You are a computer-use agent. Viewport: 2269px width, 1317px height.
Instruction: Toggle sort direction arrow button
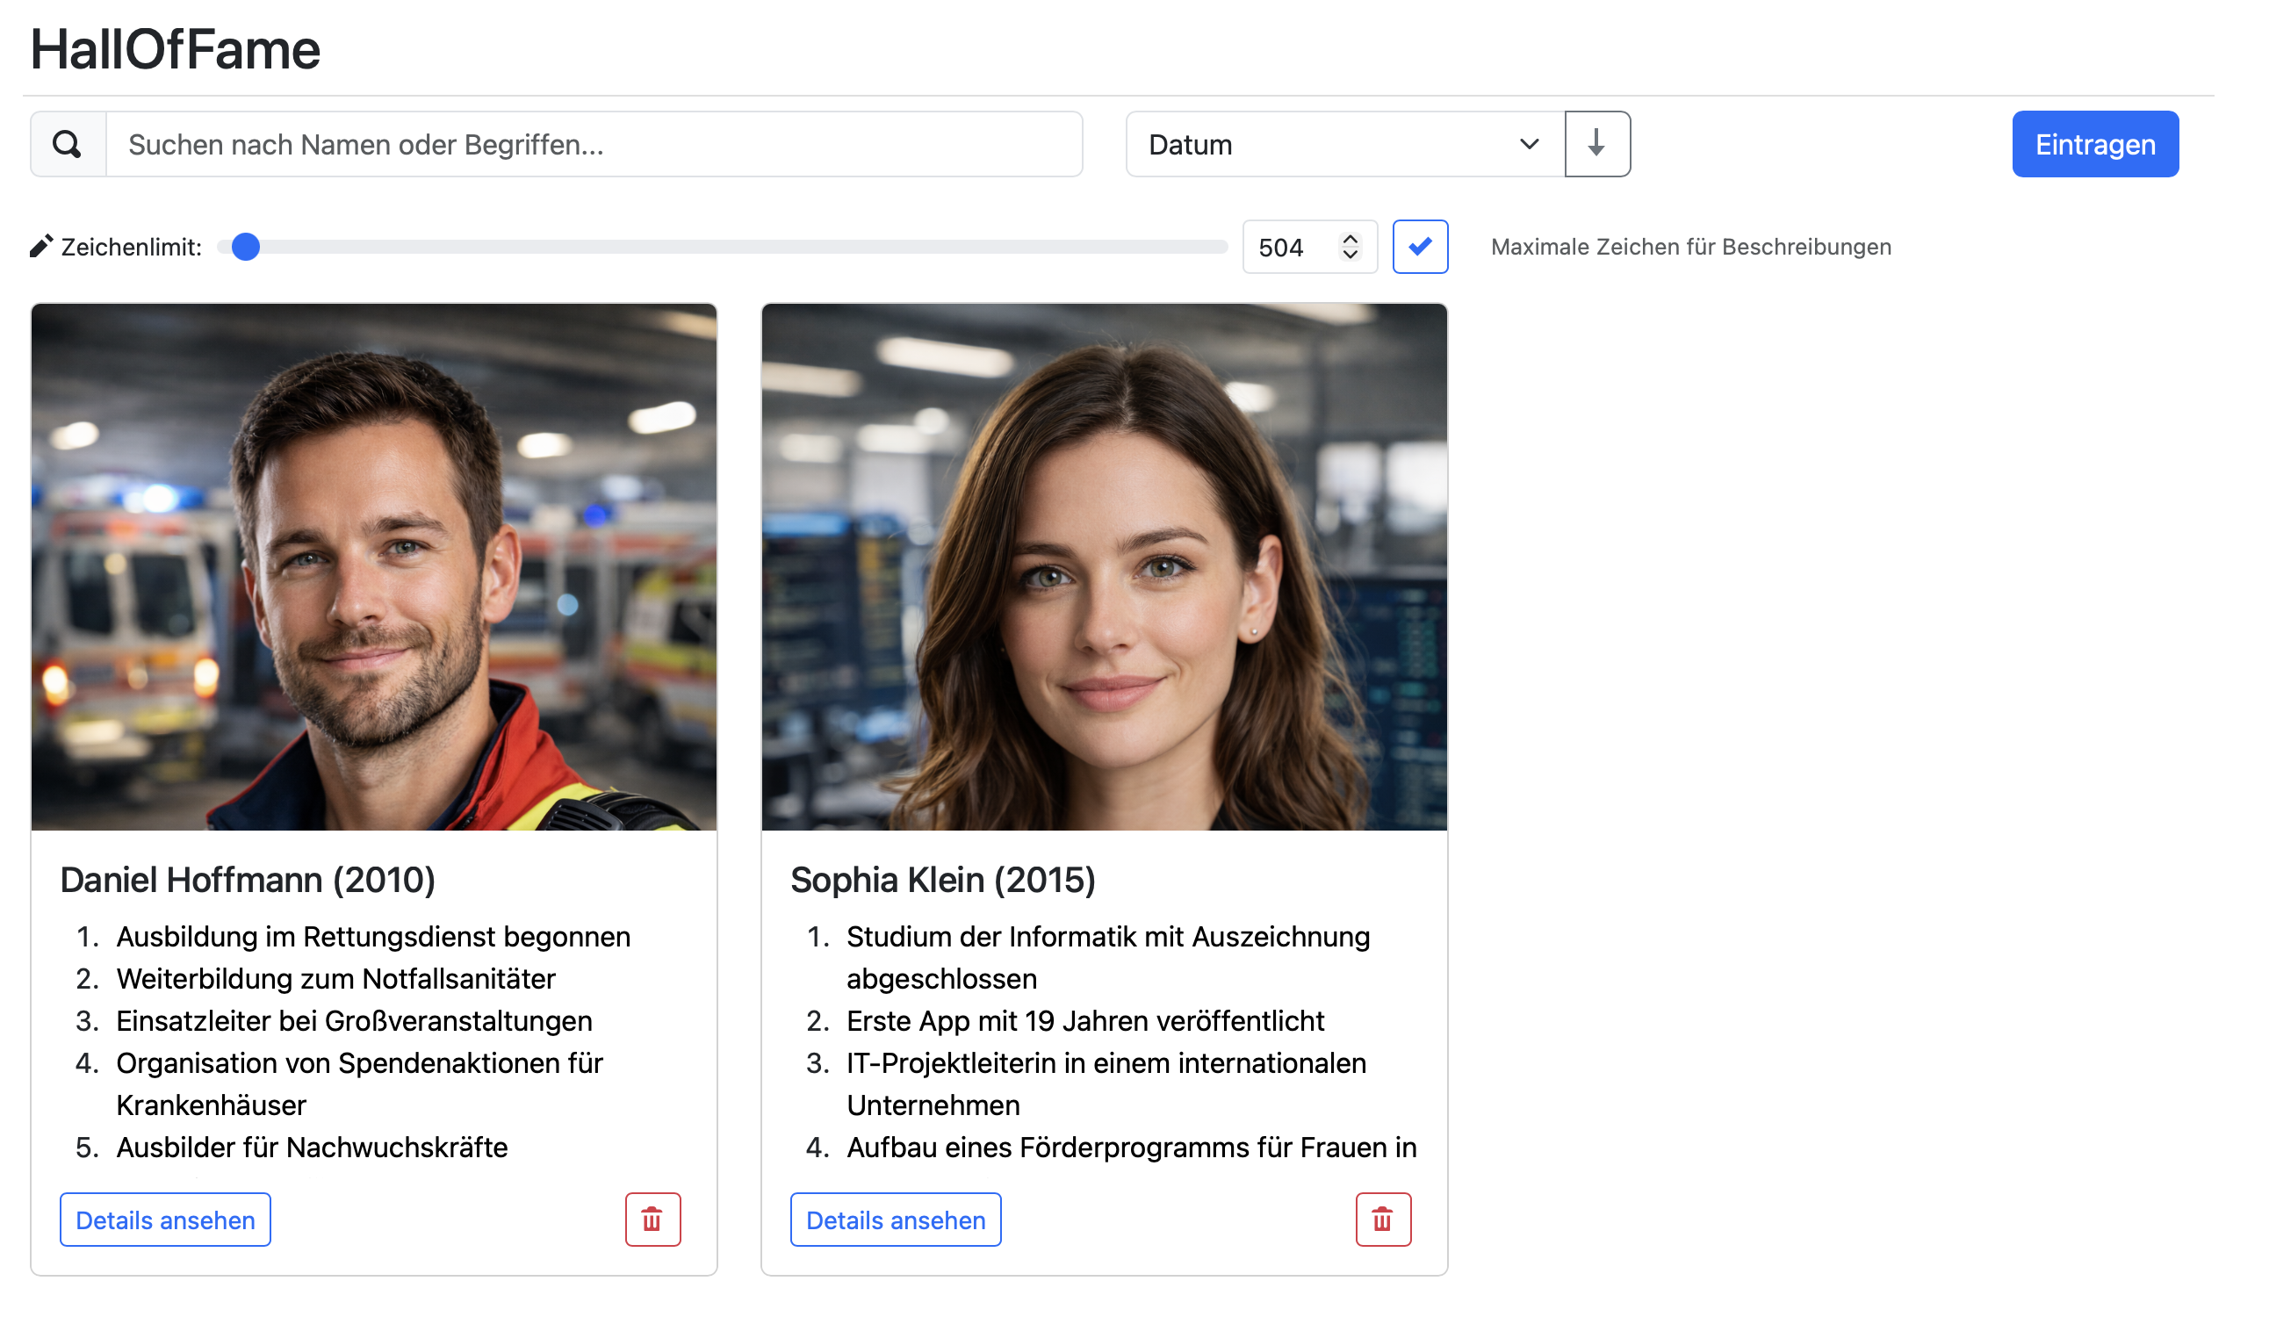click(x=1596, y=144)
